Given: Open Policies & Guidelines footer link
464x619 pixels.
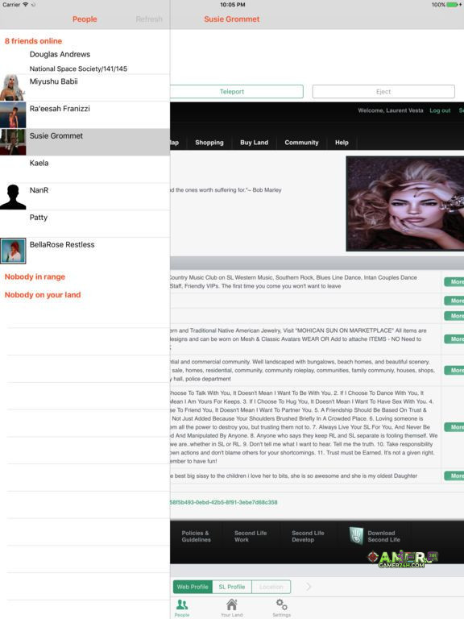Looking at the screenshot, I should tap(196, 536).
